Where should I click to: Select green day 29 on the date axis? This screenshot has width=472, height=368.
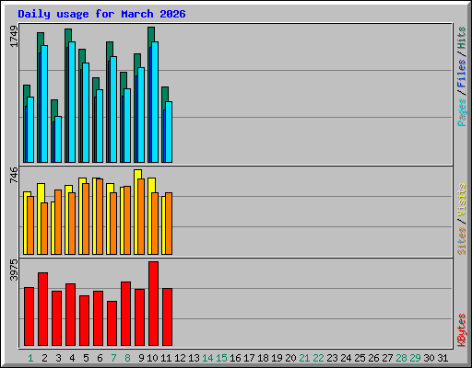415,358
